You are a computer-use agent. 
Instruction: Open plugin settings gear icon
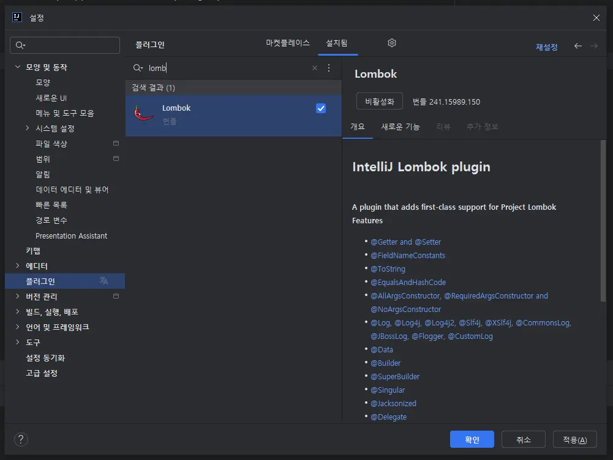pos(392,43)
